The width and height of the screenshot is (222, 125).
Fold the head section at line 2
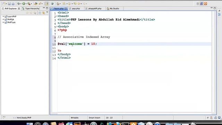57,16
